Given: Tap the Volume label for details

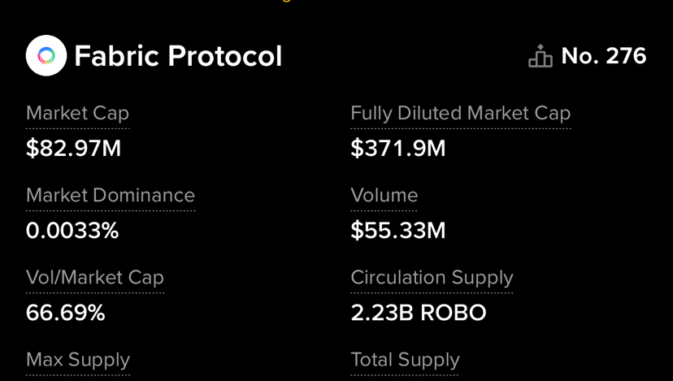Looking at the screenshot, I should tap(384, 196).
